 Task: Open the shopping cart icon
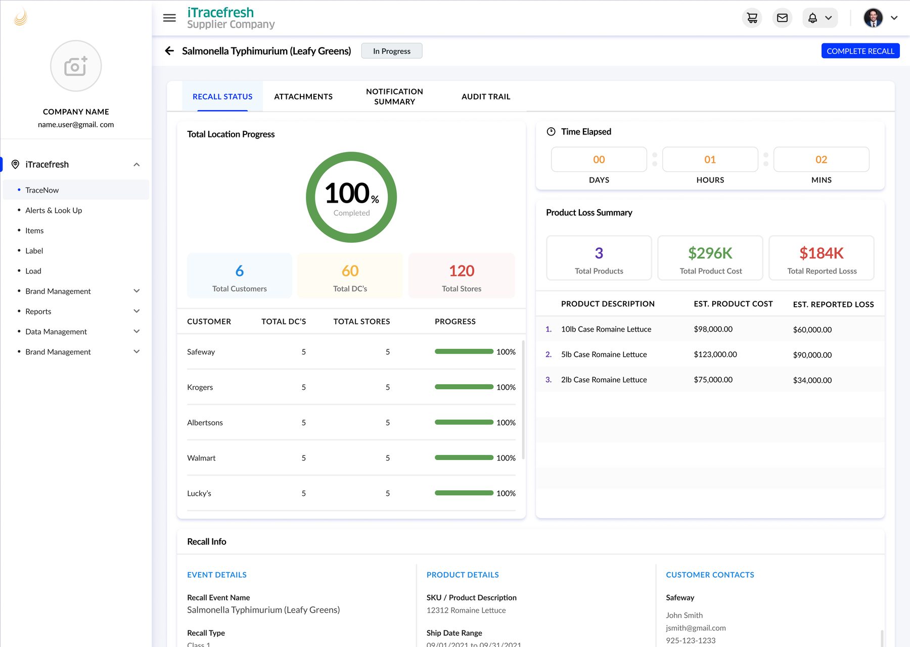(752, 18)
